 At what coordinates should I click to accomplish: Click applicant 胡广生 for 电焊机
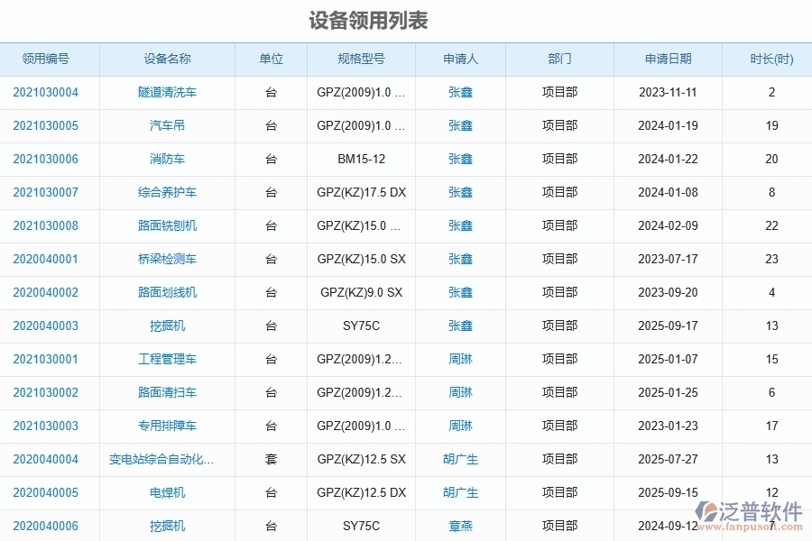[460, 492]
